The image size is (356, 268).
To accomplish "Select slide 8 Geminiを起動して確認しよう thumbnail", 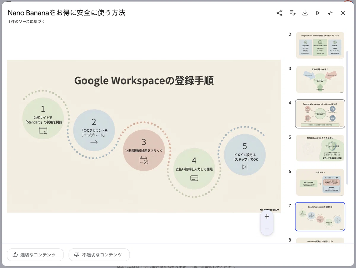I will coord(320,241).
